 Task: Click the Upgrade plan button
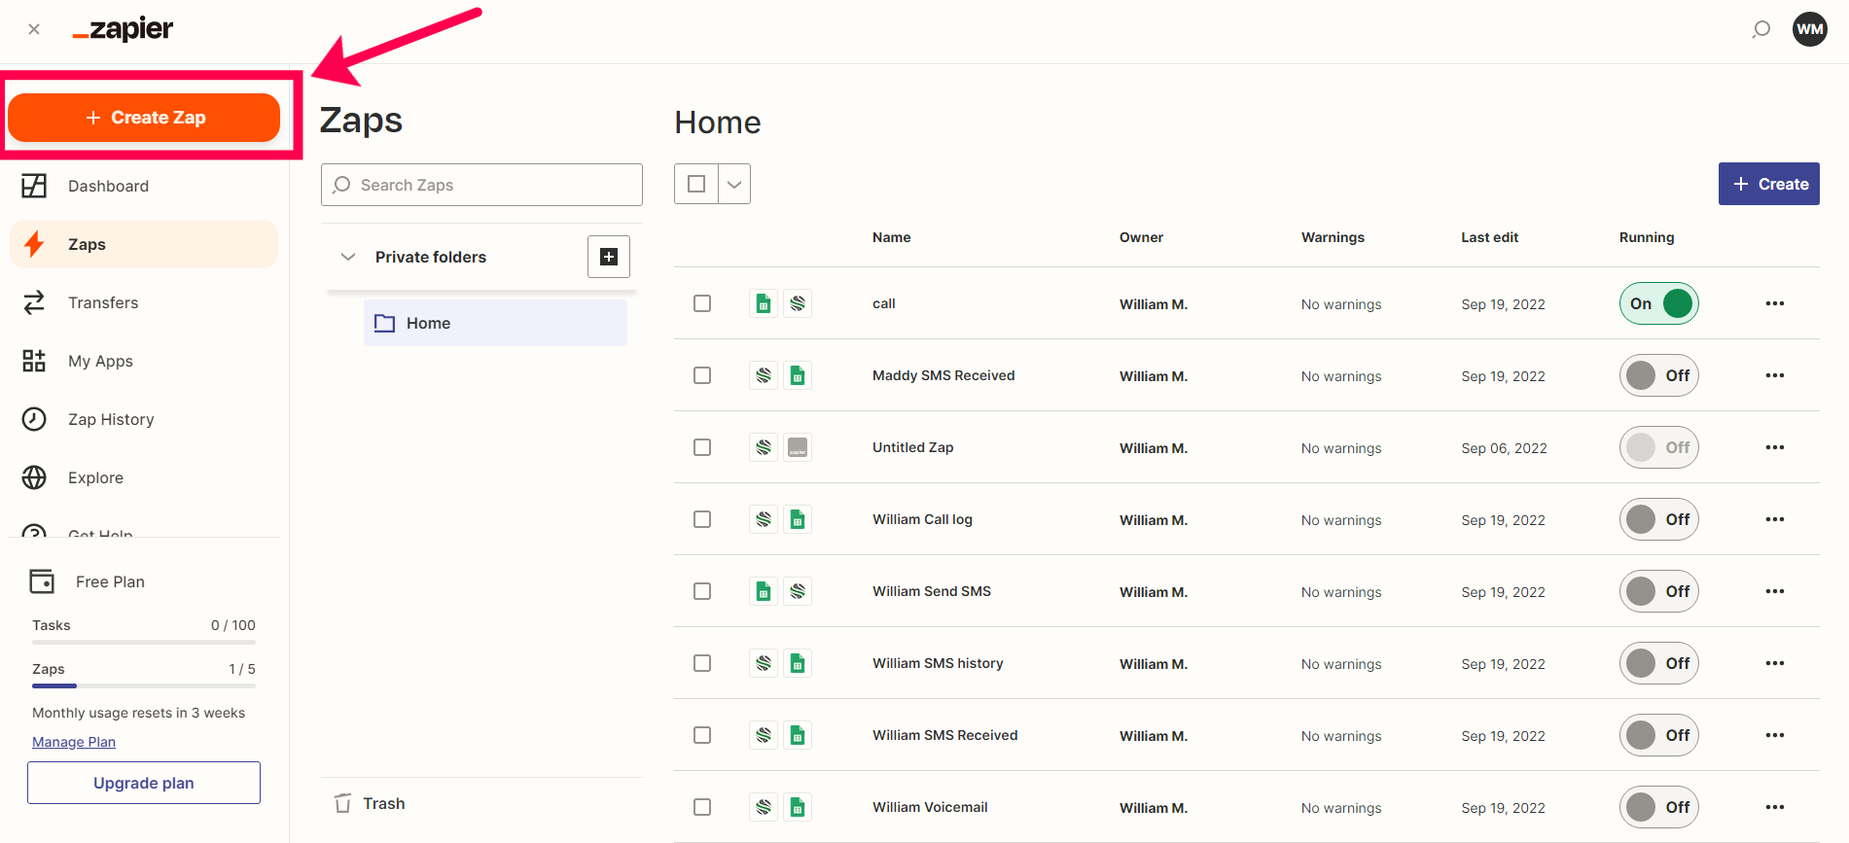click(x=144, y=783)
